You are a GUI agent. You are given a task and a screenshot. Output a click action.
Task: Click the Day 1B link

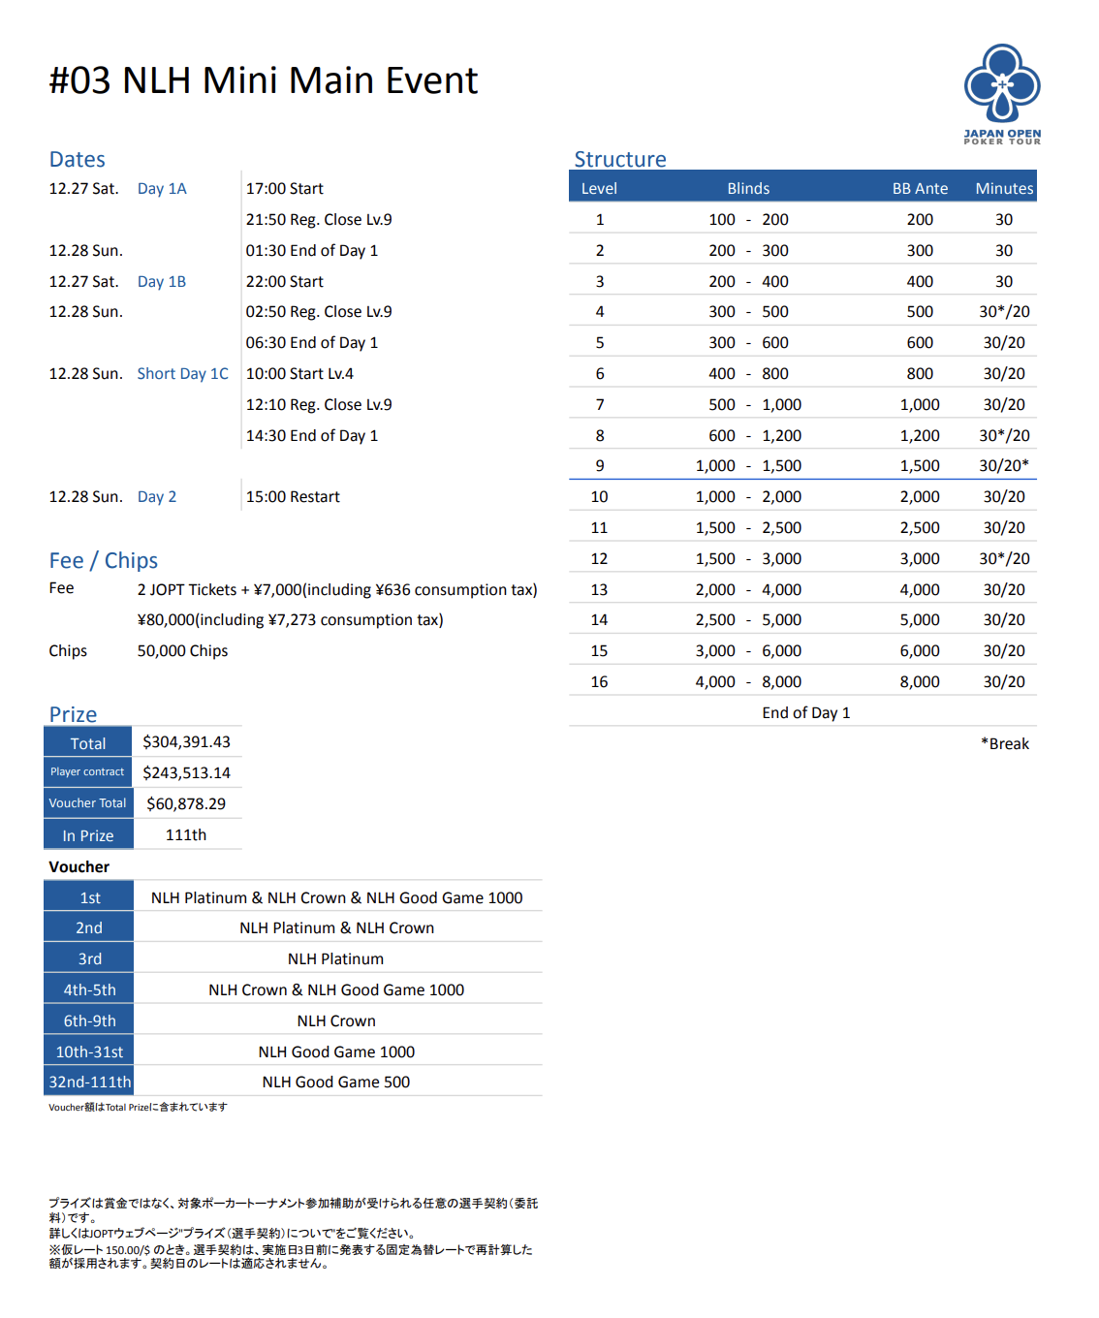tap(162, 282)
